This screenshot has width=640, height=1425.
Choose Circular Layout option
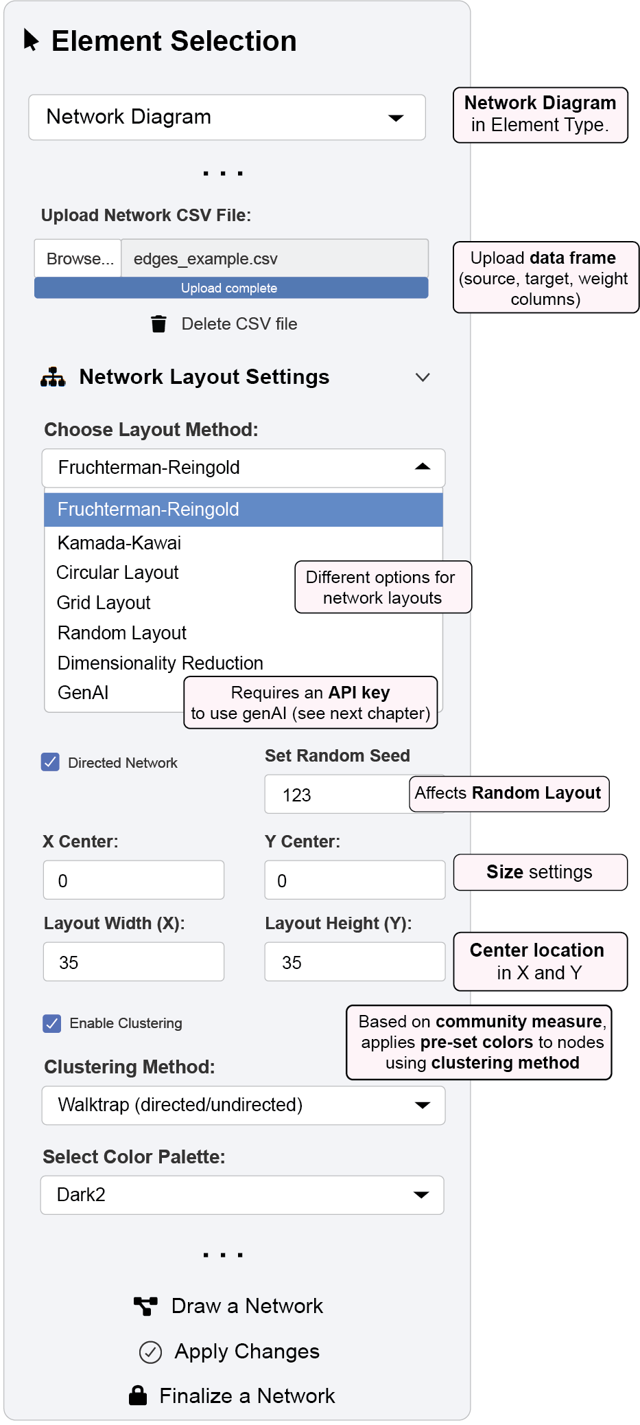click(x=117, y=573)
